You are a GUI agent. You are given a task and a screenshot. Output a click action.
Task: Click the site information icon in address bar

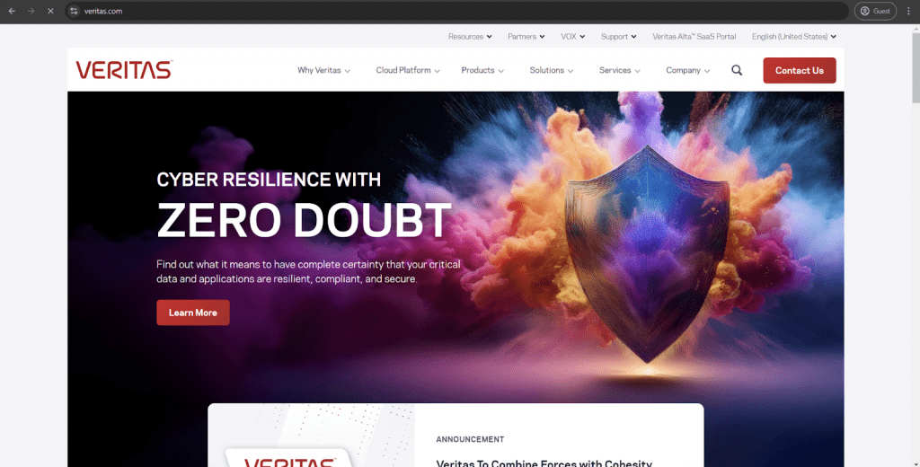(74, 11)
